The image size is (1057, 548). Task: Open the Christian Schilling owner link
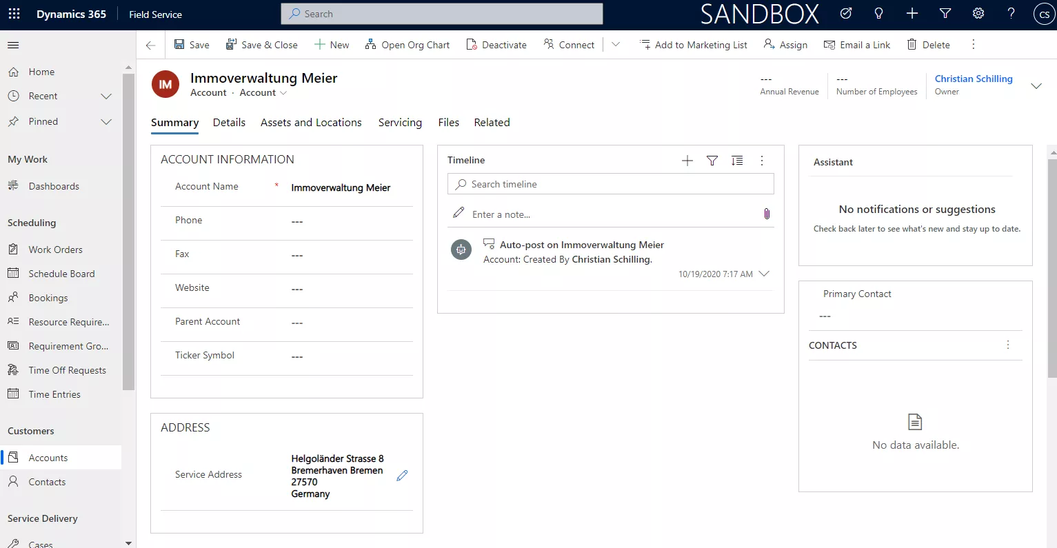(x=973, y=79)
